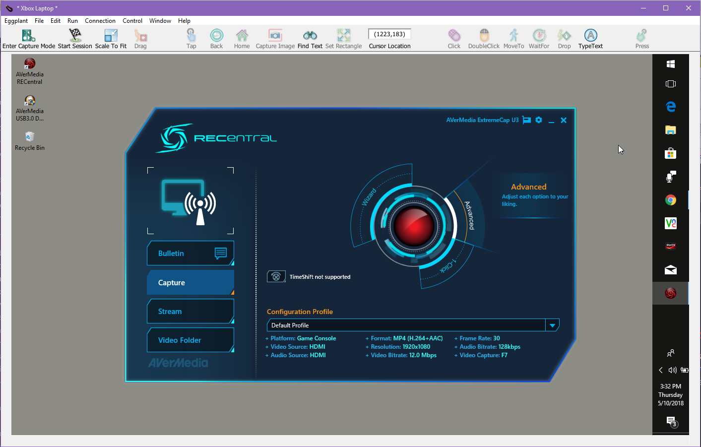Open the File menu
Screen dimensions: 701x447
tap(39, 21)
